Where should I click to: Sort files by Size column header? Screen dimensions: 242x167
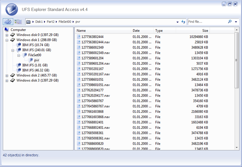coord(193,31)
